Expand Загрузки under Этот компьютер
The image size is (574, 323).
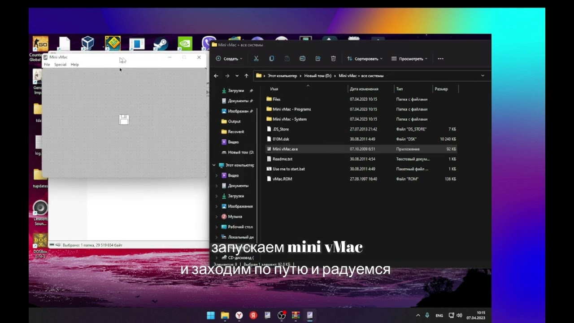217,196
